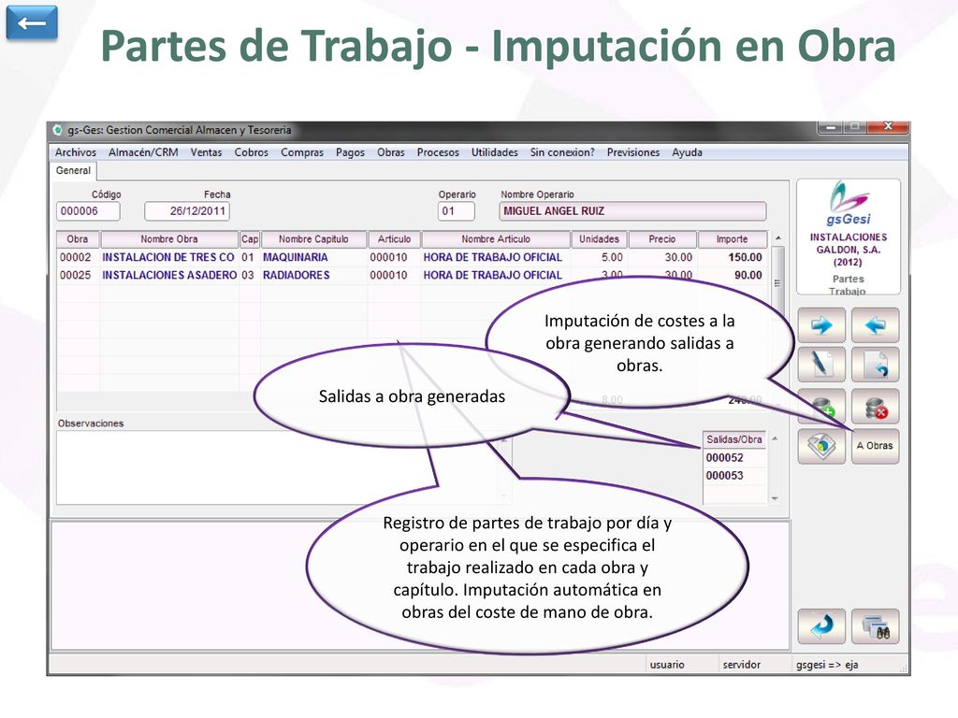Go to previous record with left arrow
Viewport: 958px width, 718px height.
(x=876, y=324)
